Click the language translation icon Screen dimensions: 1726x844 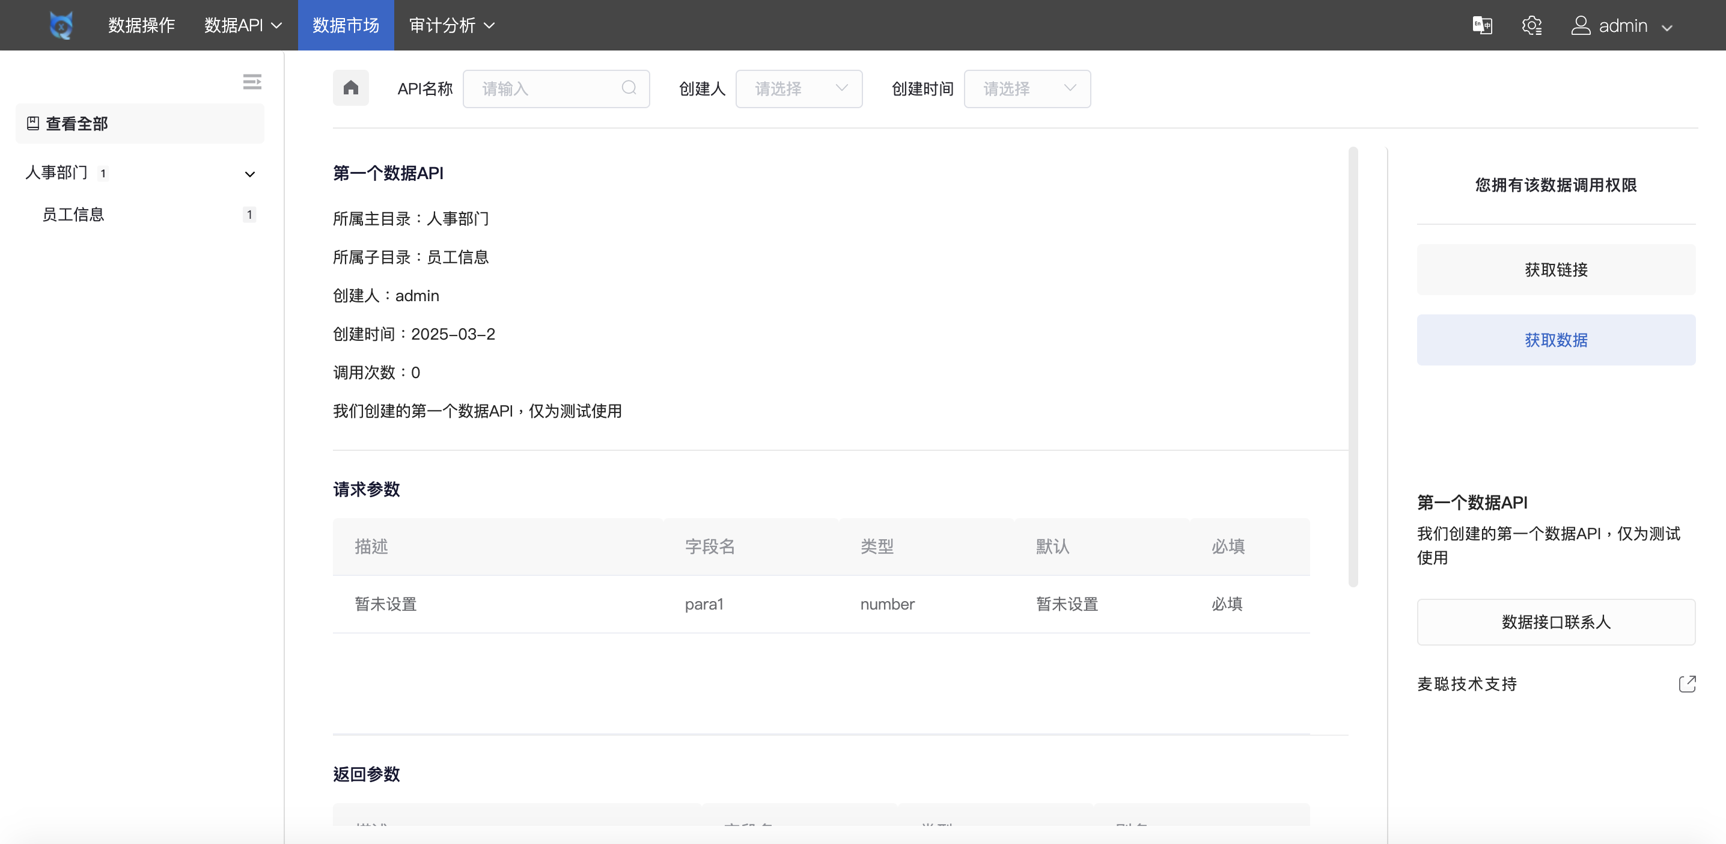click(x=1482, y=25)
